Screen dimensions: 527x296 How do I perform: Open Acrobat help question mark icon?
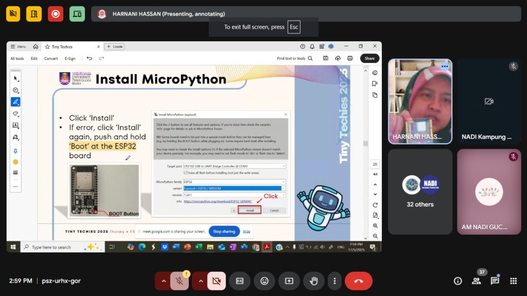click(x=303, y=47)
